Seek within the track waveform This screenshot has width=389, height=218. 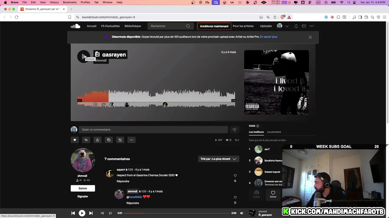157,98
